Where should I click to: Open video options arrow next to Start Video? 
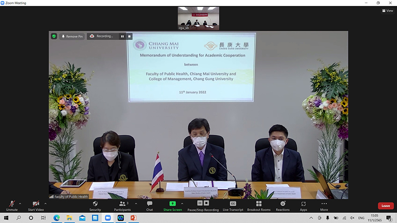click(x=45, y=204)
